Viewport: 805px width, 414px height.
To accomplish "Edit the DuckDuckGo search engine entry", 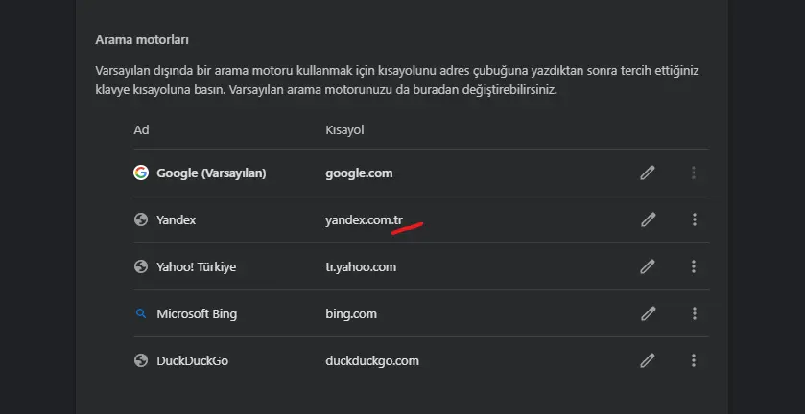I will click(648, 360).
